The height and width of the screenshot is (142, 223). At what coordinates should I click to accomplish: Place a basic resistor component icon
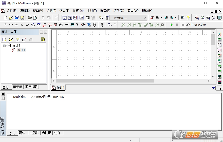11,25
